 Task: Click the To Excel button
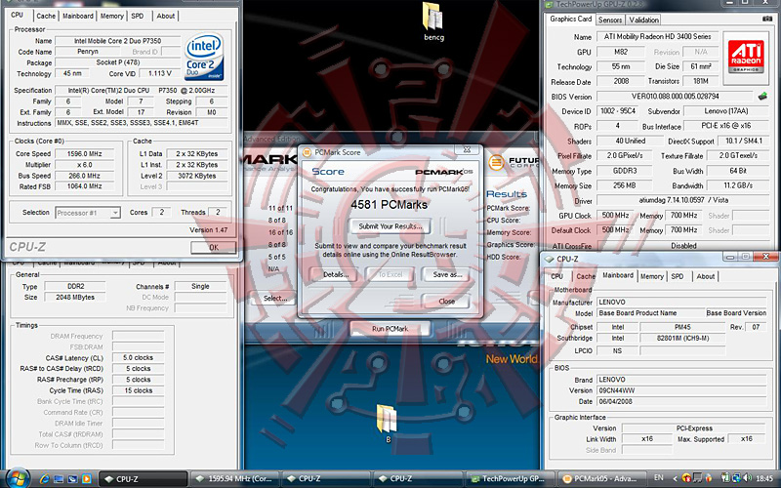pos(390,274)
